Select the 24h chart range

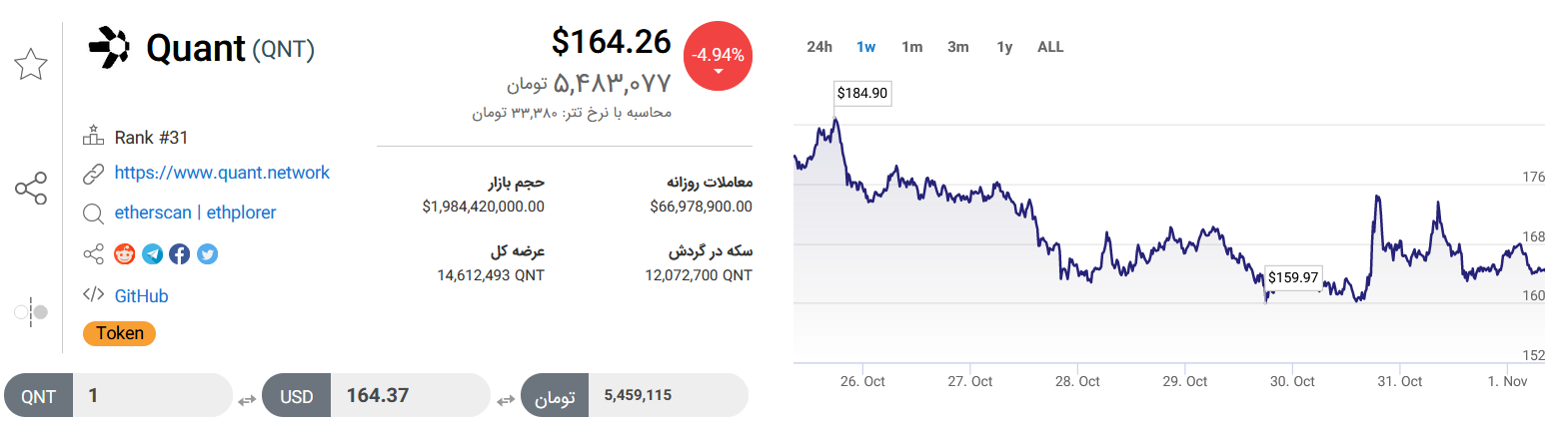[819, 47]
